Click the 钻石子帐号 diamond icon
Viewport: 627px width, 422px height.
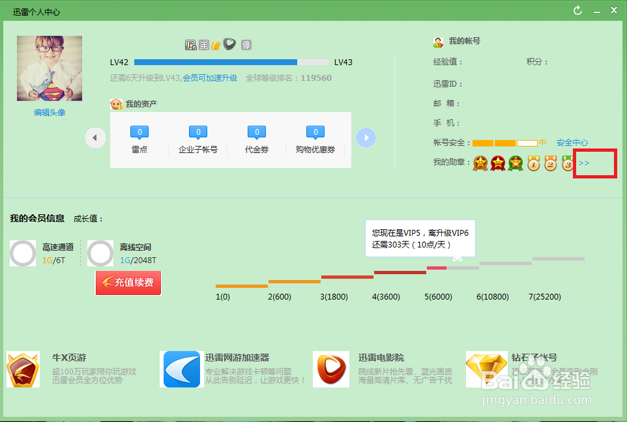[486, 370]
